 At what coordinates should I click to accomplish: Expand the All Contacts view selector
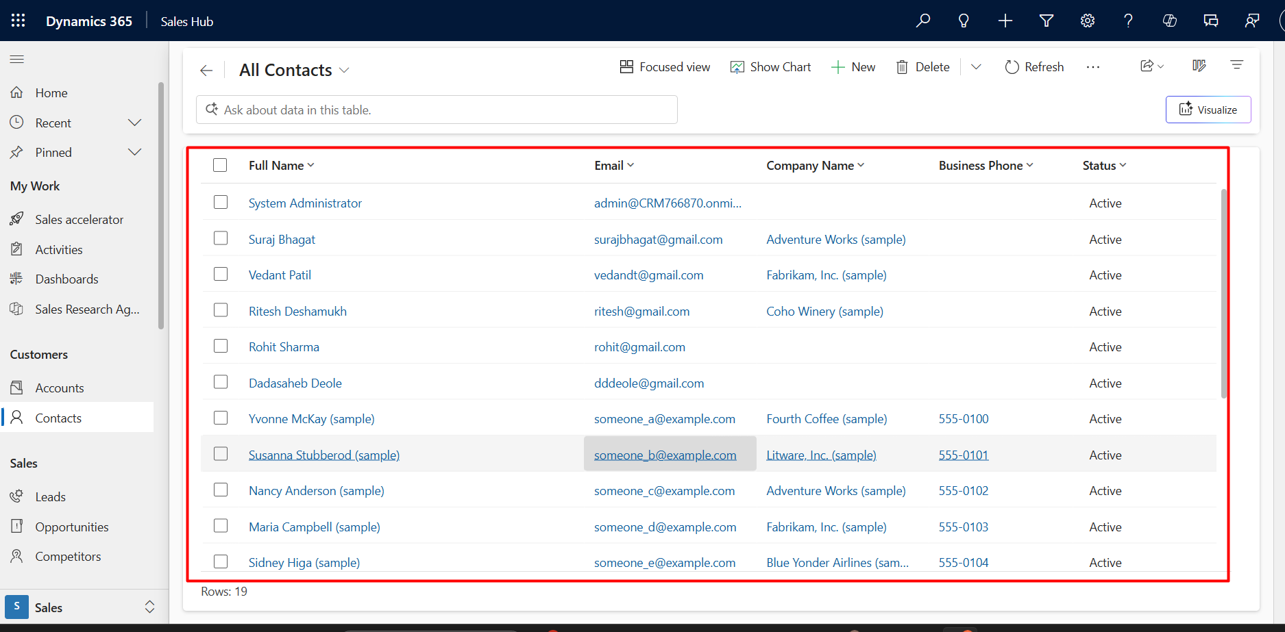coord(344,71)
